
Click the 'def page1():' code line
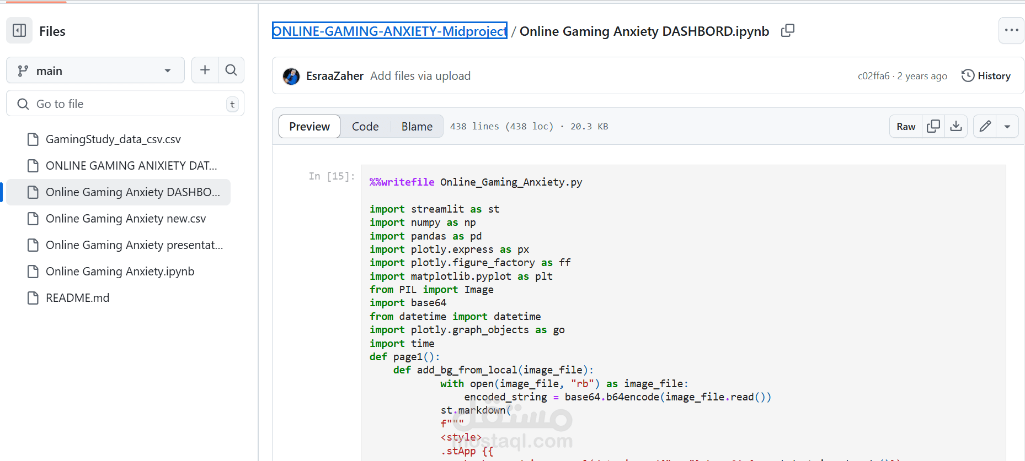(404, 357)
